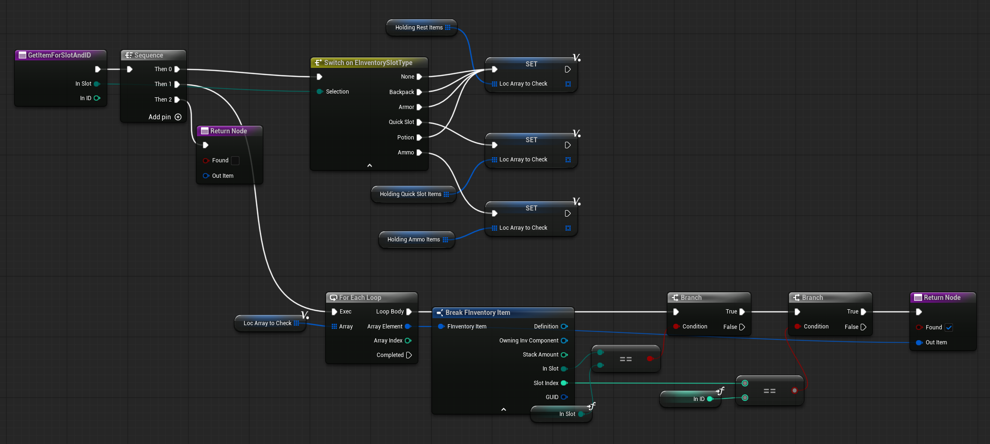
Task: Collapse the Switch on EInventorySlotType node pins
Action: (x=369, y=166)
